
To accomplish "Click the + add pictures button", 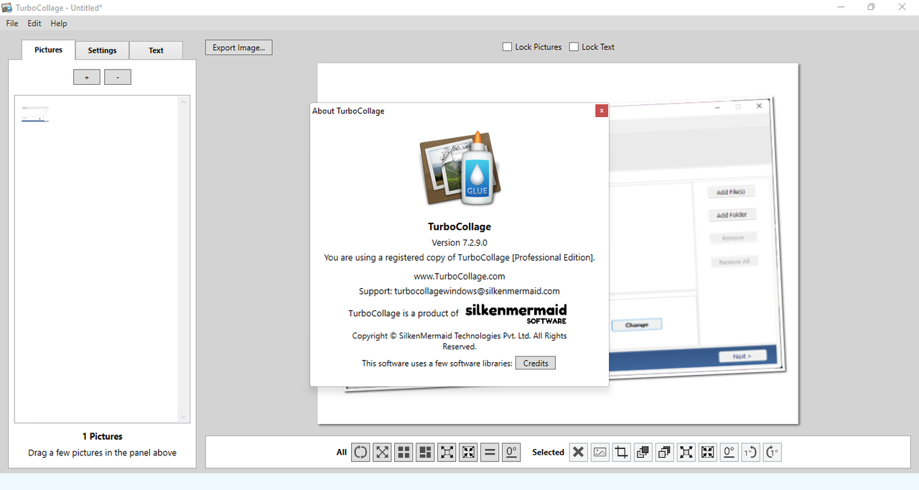I will coord(87,77).
